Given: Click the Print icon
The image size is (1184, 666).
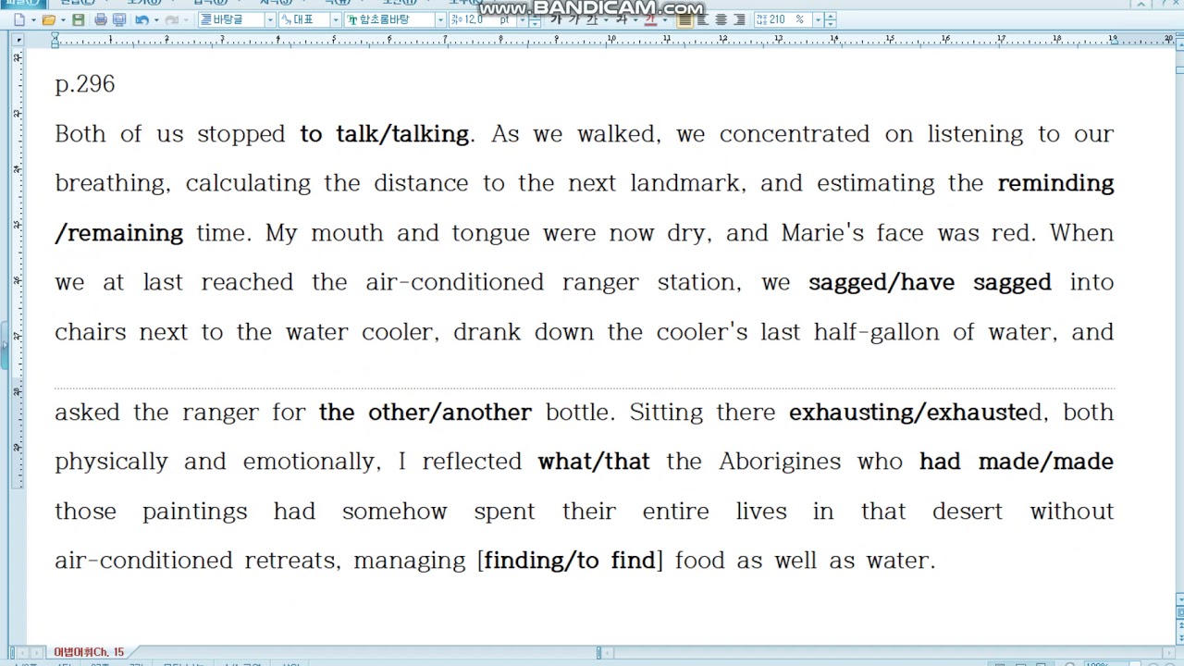Looking at the screenshot, I should click(x=101, y=19).
